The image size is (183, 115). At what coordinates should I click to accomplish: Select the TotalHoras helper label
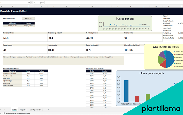[x=167, y=19]
